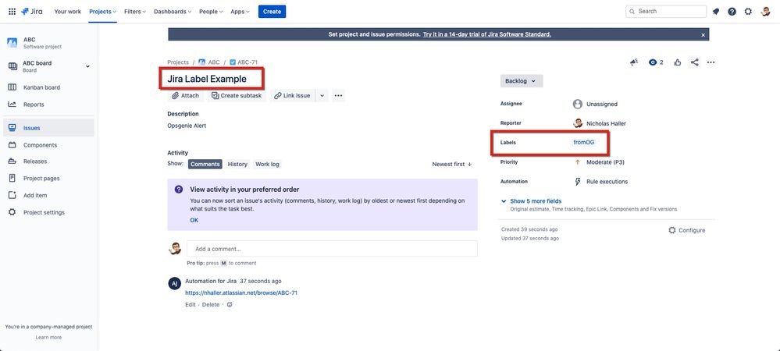
Task: Focus the Search field
Action: click(x=665, y=12)
